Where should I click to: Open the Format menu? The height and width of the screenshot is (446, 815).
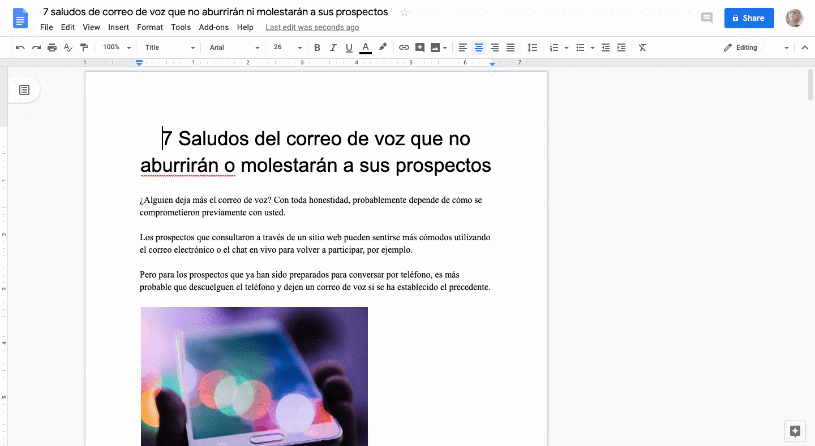click(150, 27)
